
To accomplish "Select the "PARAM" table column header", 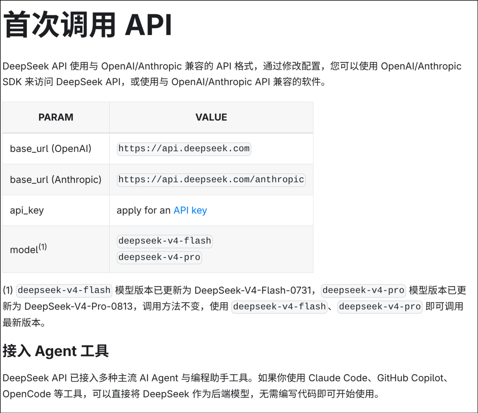I will point(56,117).
